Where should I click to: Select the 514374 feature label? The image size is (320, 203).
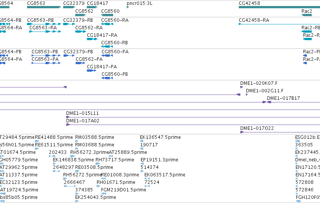click(x=150, y=168)
